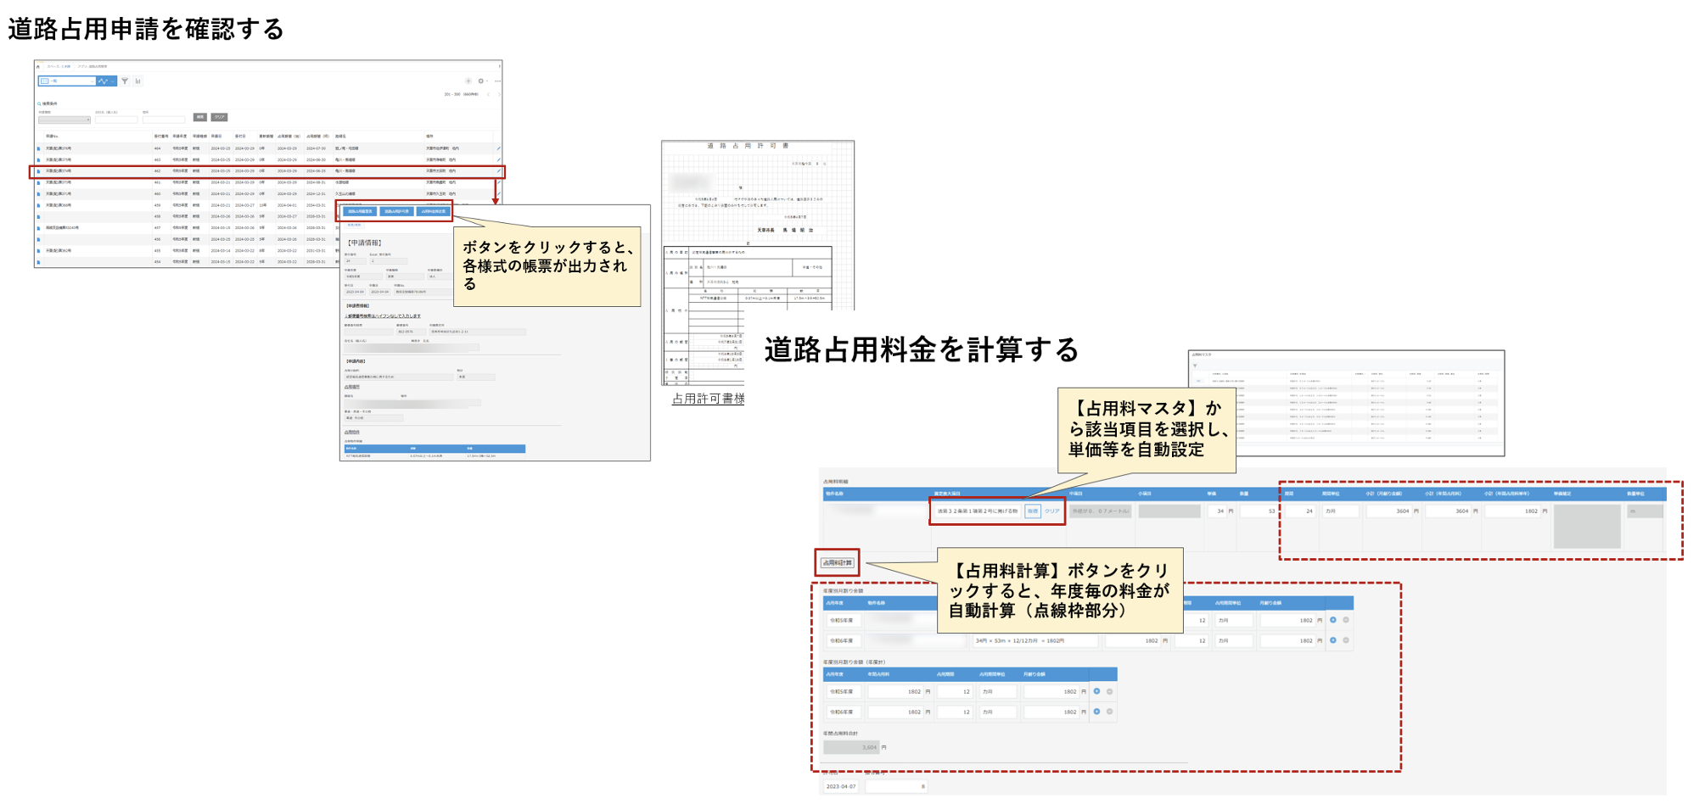This screenshot has height=804, width=1699.
Task: Open the search condition select box
Action: pos(64,120)
